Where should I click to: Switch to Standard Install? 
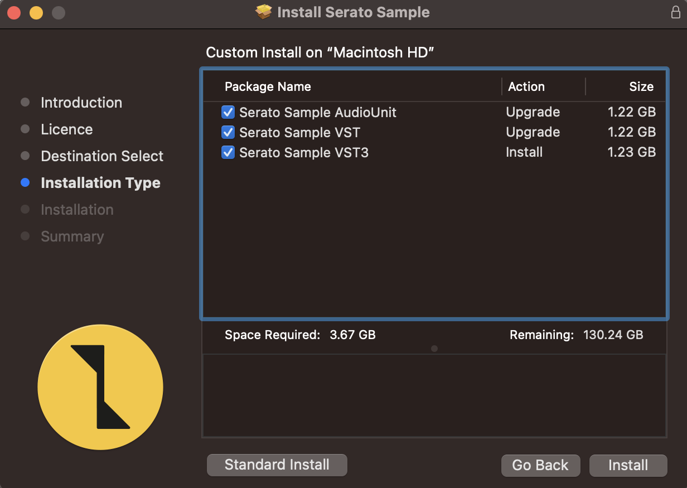tap(277, 465)
